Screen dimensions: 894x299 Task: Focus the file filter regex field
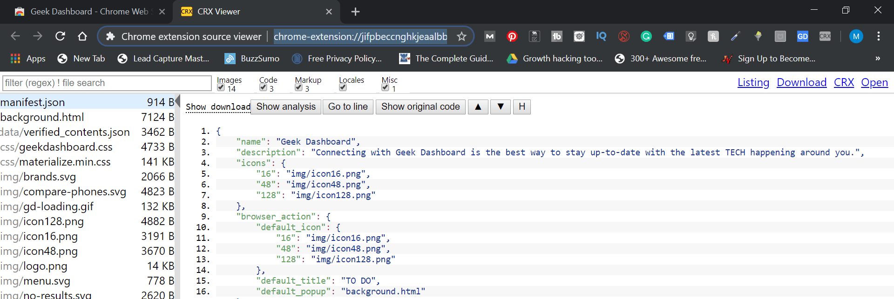click(107, 83)
